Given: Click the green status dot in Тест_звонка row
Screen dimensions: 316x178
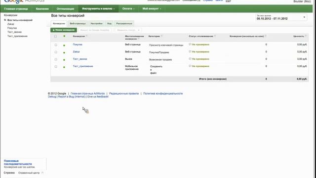Looking at the screenshot, I should tap(64, 60).
